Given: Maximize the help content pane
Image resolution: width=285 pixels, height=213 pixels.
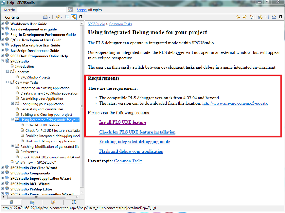Looking at the screenshot, I should coord(280,17).
